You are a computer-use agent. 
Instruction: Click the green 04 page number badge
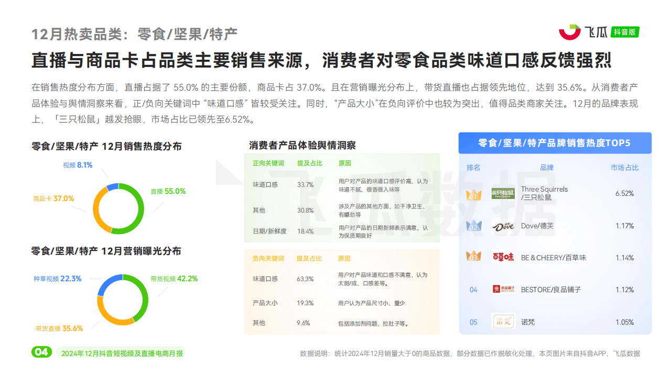41,352
